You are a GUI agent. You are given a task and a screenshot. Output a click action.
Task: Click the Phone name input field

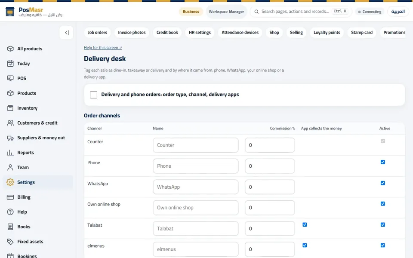tap(196, 166)
